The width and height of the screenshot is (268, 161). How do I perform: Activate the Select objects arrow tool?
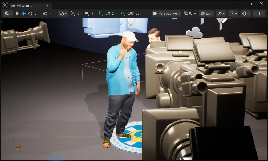tap(17, 14)
